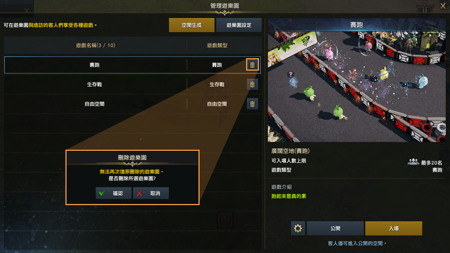Click the green checkmark on 確認

point(102,193)
